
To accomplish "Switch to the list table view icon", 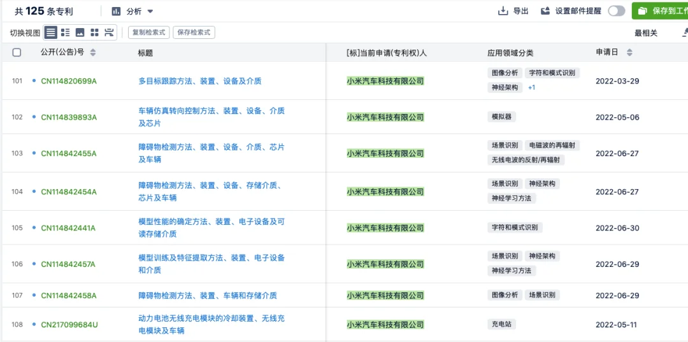I will tap(51, 32).
